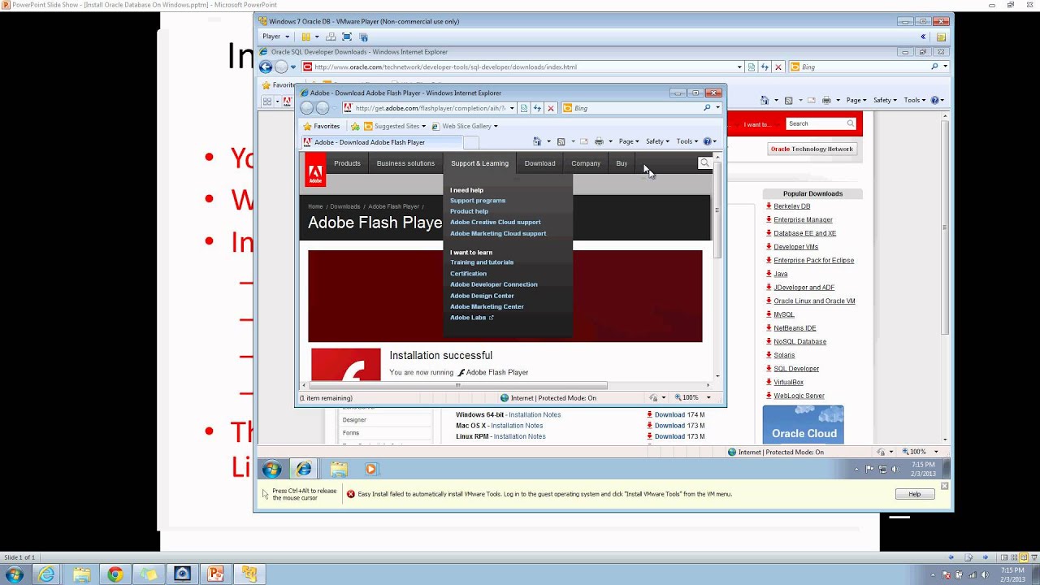Select Company in Adobe navigation bar

(x=586, y=163)
